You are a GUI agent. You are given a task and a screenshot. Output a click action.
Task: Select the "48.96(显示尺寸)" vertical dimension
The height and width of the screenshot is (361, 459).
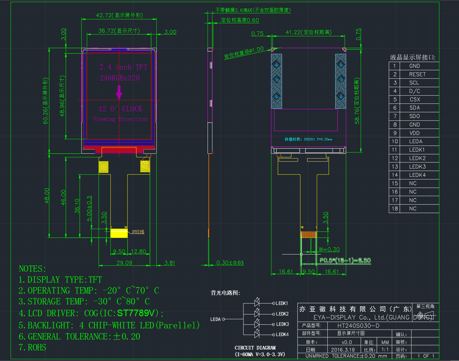62,96
